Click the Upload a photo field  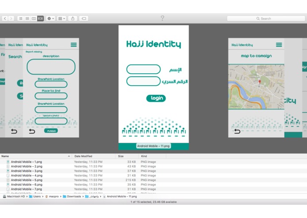pyautogui.click(x=51, y=121)
